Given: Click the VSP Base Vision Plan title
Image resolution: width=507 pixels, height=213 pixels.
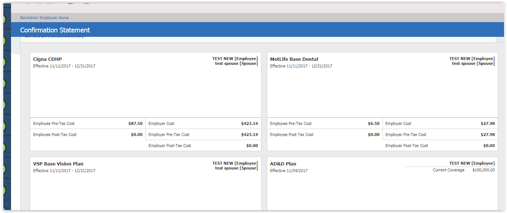Looking at the screenshot, I should [x=58, y=164].
